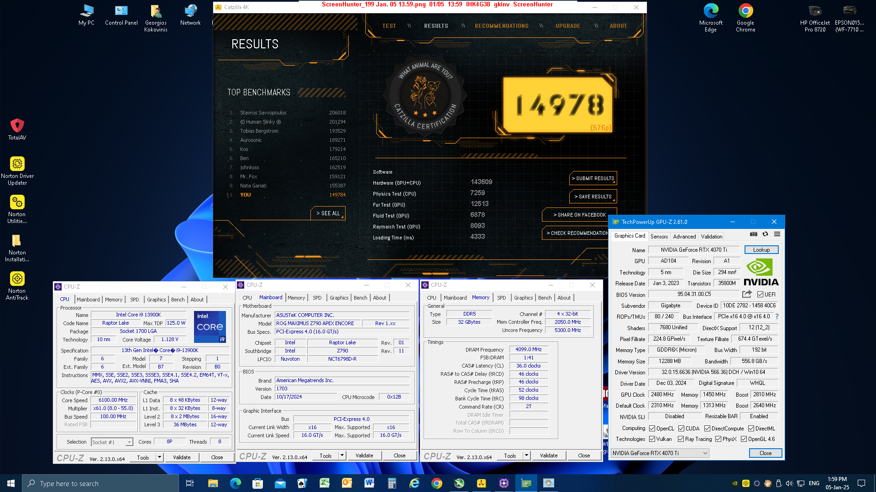Image resolution: width=876 pixels, height=492 pixels.
Task: Launch Excel from the taskbar
Action: [325, 483]
